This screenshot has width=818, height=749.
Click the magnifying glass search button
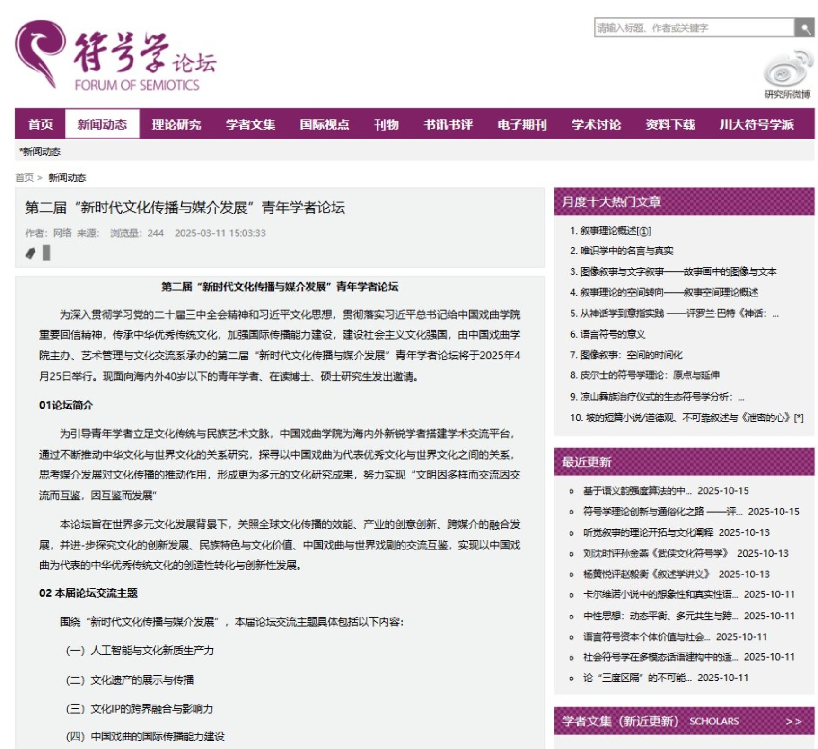(x=804, y=28)
